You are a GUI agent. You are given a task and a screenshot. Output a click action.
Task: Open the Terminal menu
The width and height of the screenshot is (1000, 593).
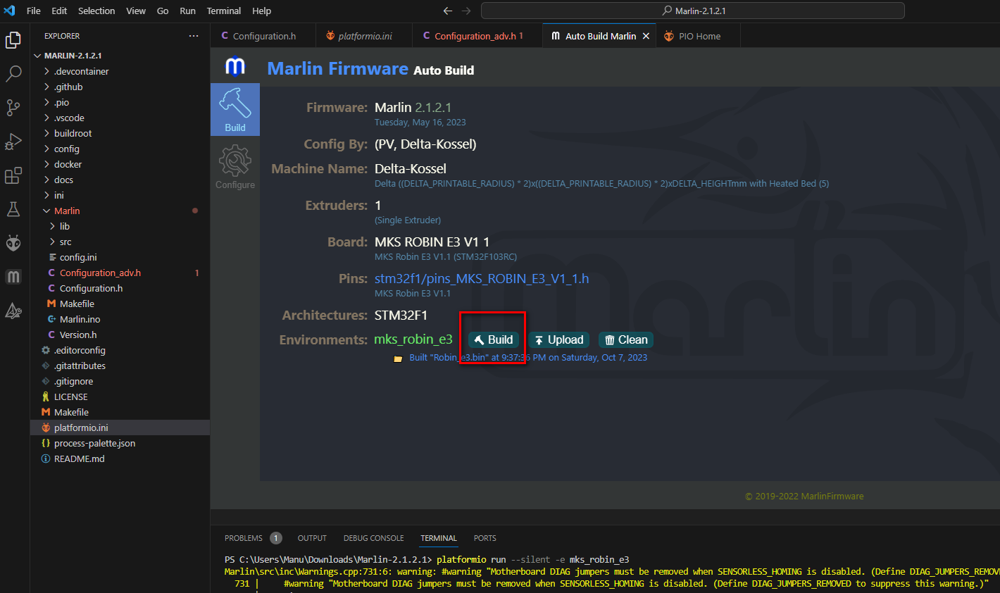coord(224,11)
